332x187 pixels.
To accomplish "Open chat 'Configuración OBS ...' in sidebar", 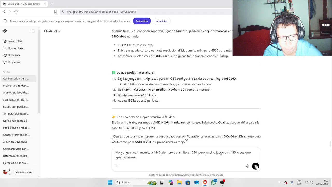I will point(19,79).
